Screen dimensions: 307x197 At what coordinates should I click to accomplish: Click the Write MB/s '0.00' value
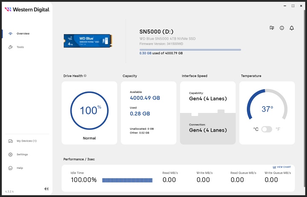203,180
